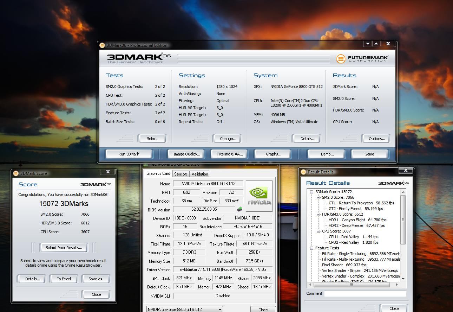Viewport: 453px width, 312px height.
Task: Click the BIOS Version 62.92.25.00.05 field
Action: tap(204, 209)
